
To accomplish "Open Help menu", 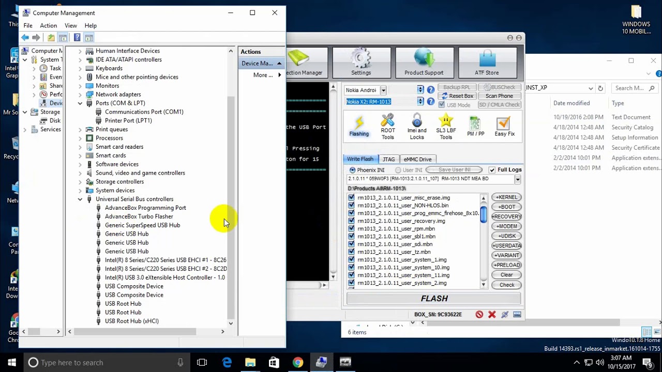I will (x=91, y=25).
